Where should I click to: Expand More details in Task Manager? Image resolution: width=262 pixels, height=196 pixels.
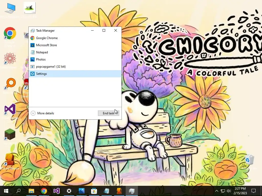click(x=42, y=113)
